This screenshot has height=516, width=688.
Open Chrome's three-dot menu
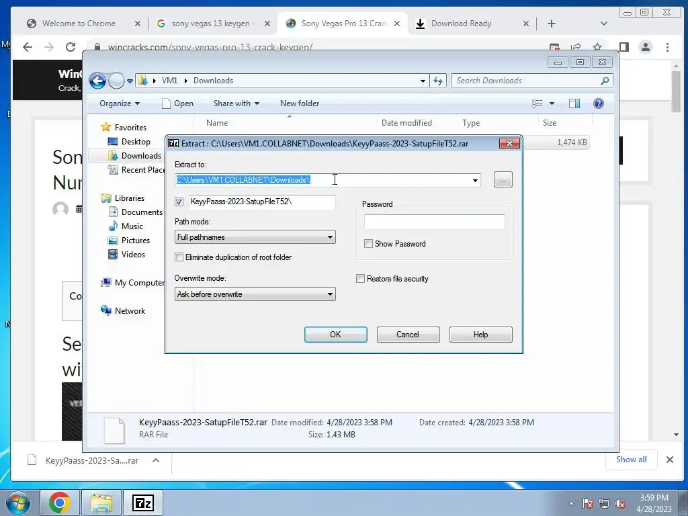[x=667, y=47]
